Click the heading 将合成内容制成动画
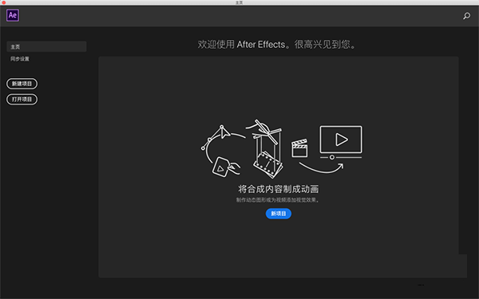The height and width of the screenshot is (299, 479). coord(279,189)
